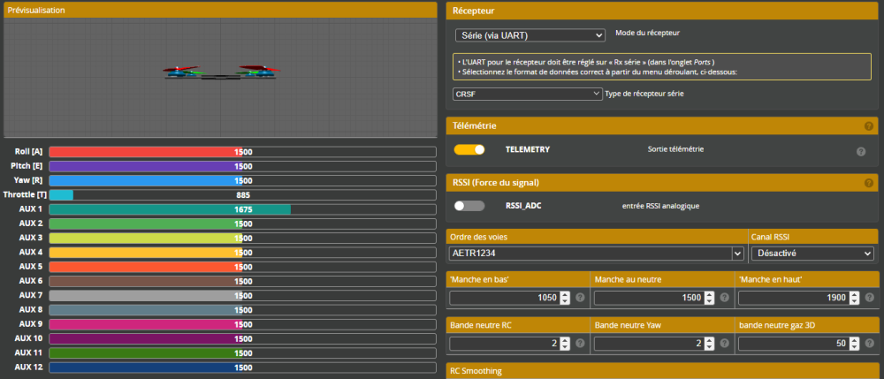Click help icon in Télémétrie header
Screen dimensions: 884x379
point(869,127)
